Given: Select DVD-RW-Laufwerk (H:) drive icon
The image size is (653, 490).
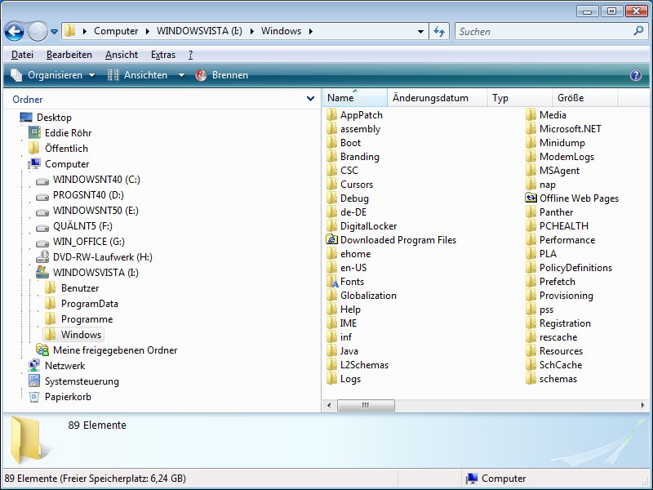Looking at the screenshot, I should (43, 257).
